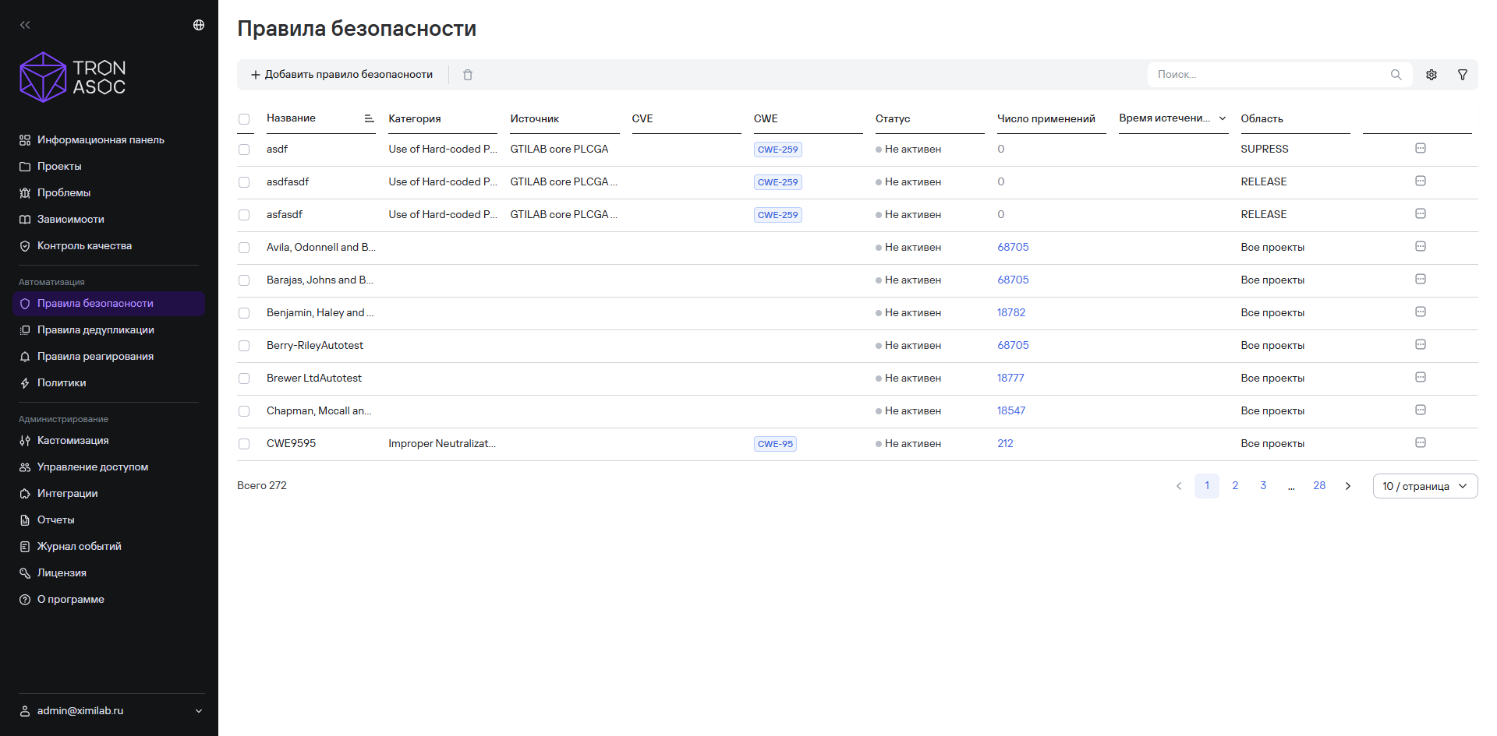
Task: Open table settings gear icon
Action: [1432, 75]
